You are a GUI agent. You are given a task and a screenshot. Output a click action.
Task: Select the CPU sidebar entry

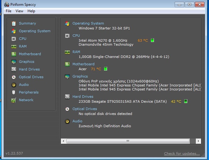pos(23,39)
